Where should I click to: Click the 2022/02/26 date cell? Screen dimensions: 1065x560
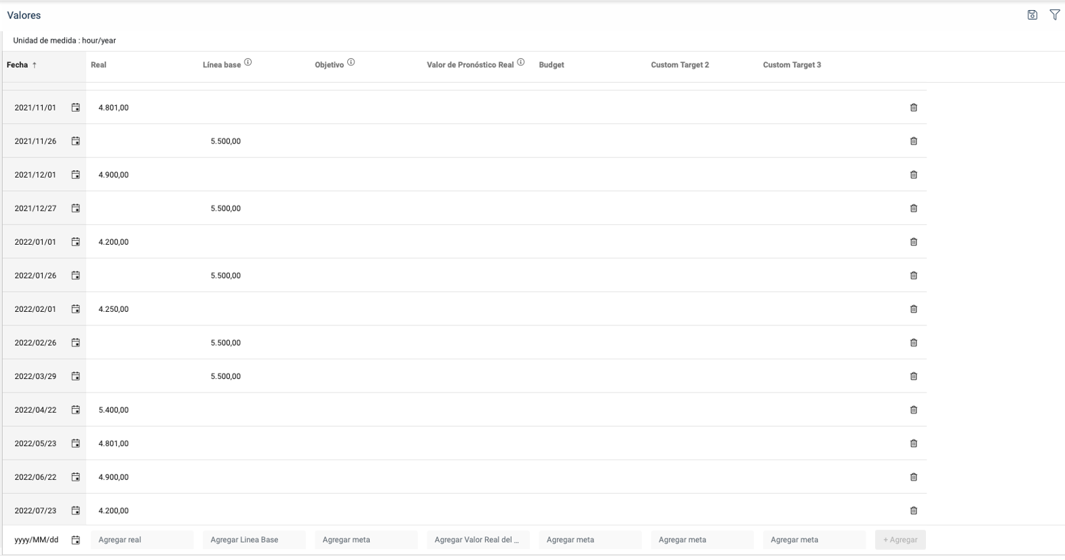coord(35,342)
